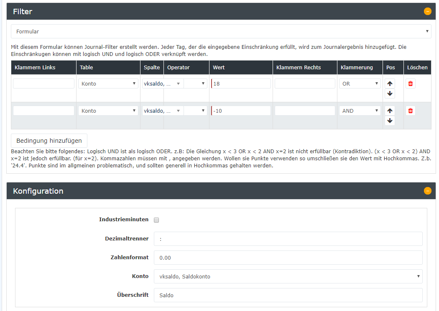439x311 pixels.
Task: Click the Überschrift field with Saldo
Action: 288,295
